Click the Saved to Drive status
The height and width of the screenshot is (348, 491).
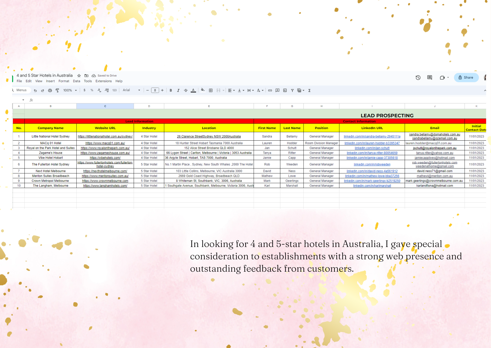[104, 76]
